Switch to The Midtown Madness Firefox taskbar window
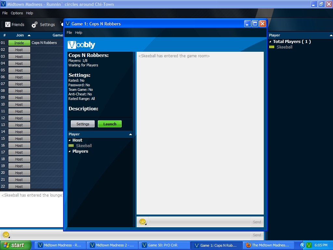 (x=269, y=245)
